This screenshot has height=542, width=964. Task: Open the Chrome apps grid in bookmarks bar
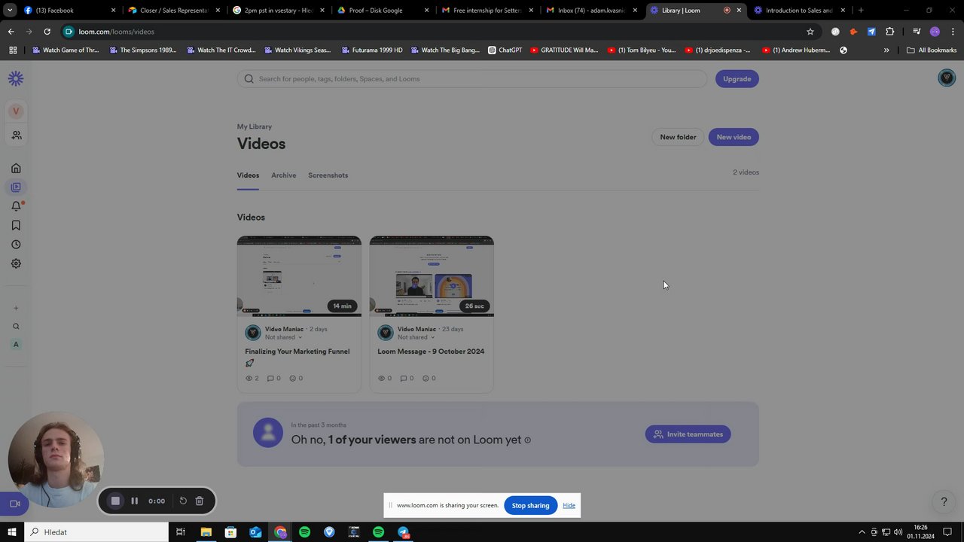click(x=13, y=50)
